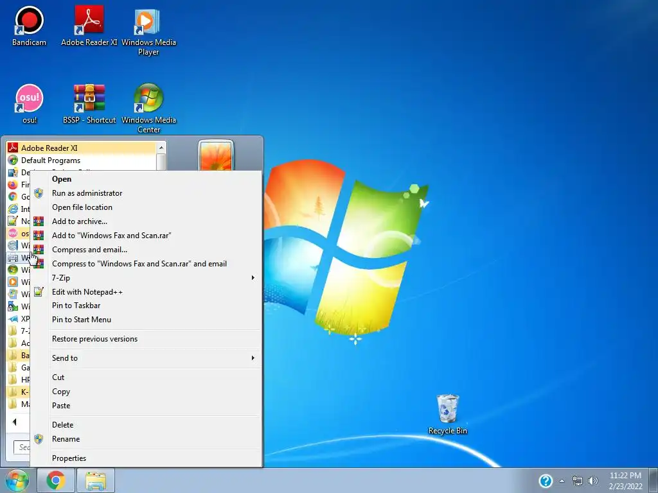Click the Chrome icon in Start menu list
Screen dimensions: 658x493
[13, 196]
